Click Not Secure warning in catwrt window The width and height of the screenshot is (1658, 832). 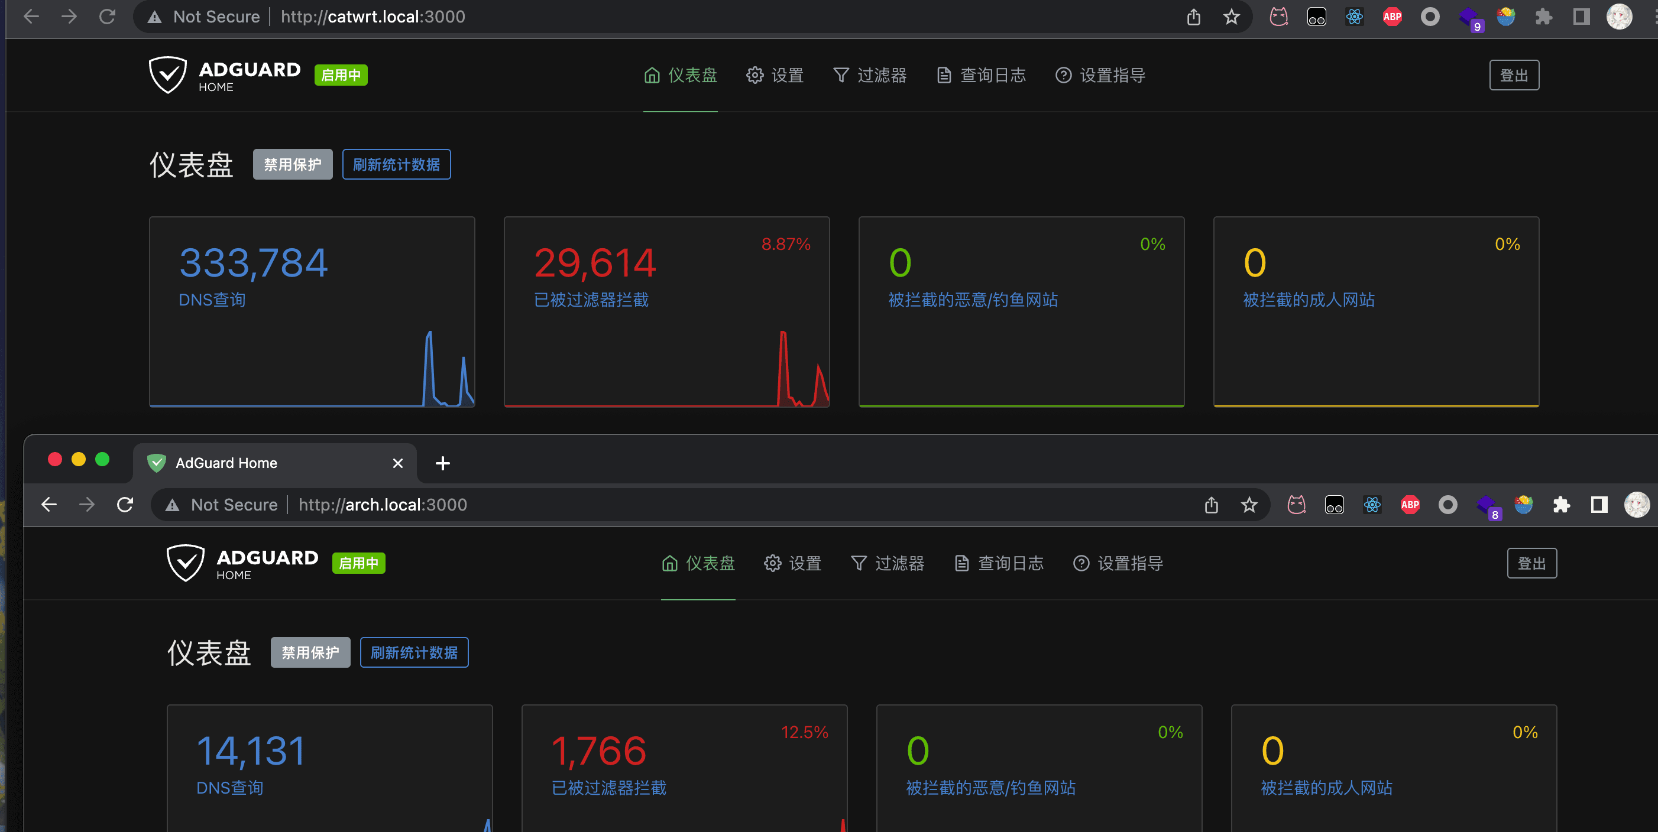pos(203,17)
